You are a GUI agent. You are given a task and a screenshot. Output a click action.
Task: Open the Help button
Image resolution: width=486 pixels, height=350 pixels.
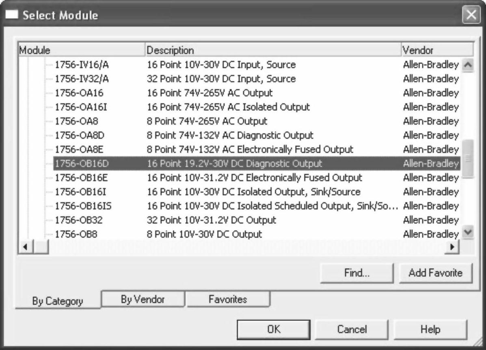click(430, 329)
